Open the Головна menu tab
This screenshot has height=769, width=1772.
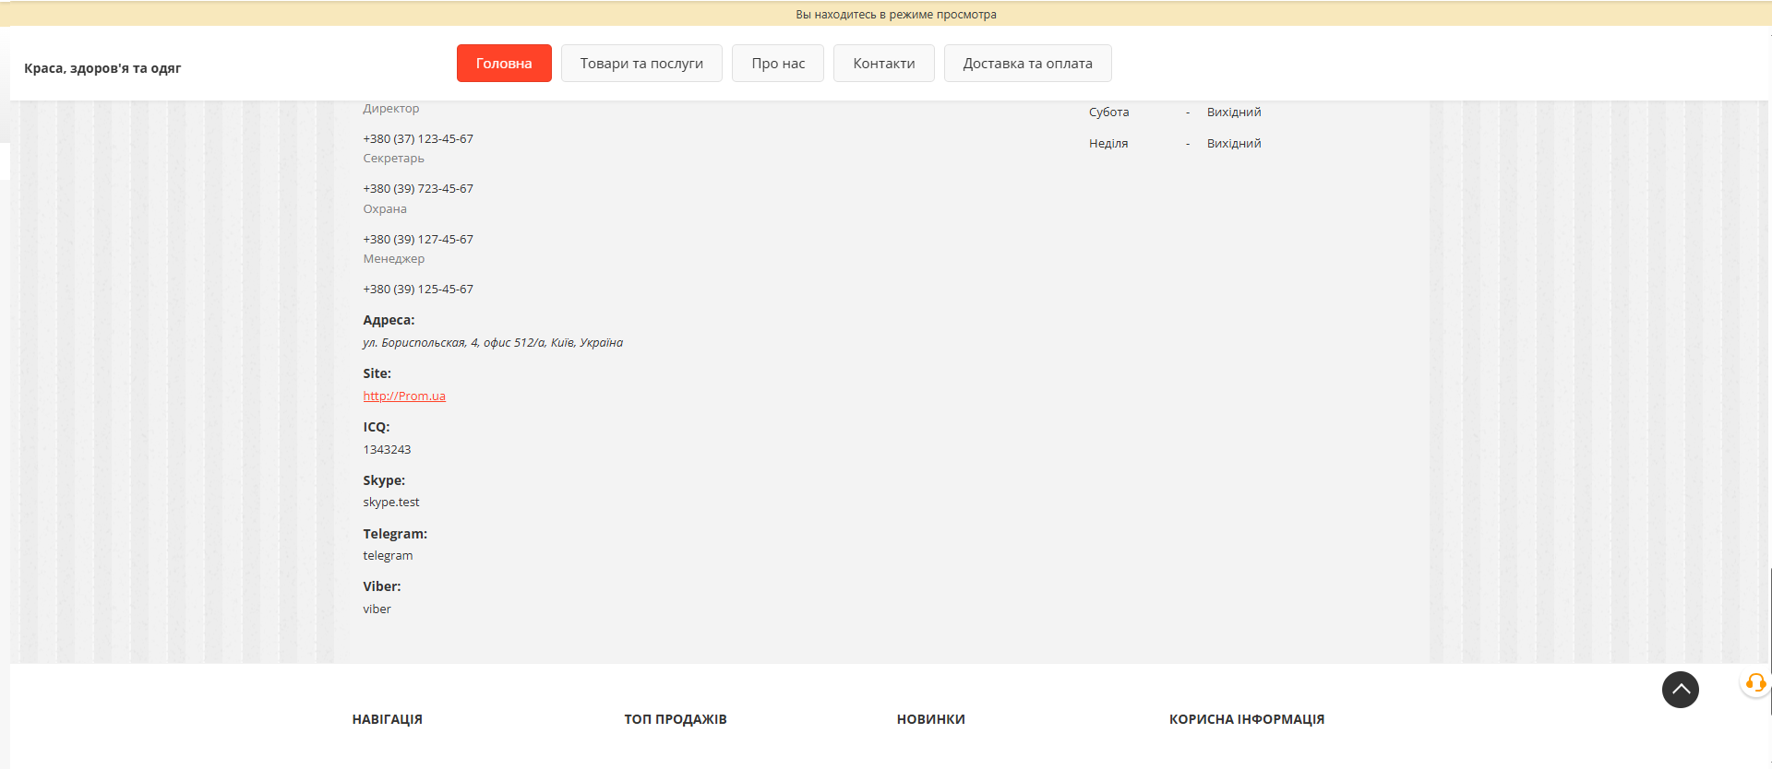point(504,64)
